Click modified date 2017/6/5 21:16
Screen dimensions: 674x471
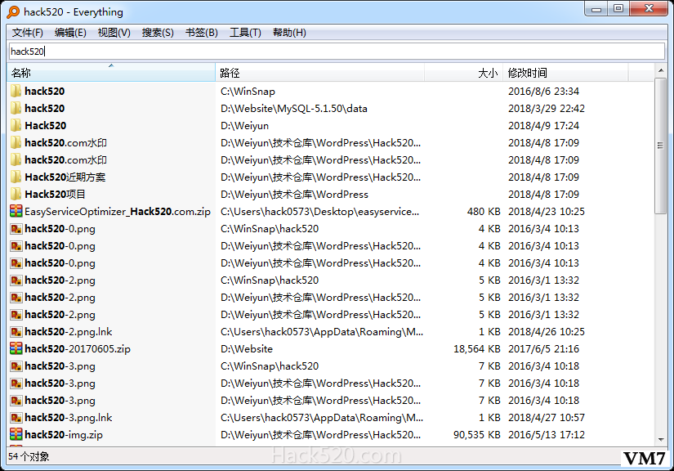[544, 349]
